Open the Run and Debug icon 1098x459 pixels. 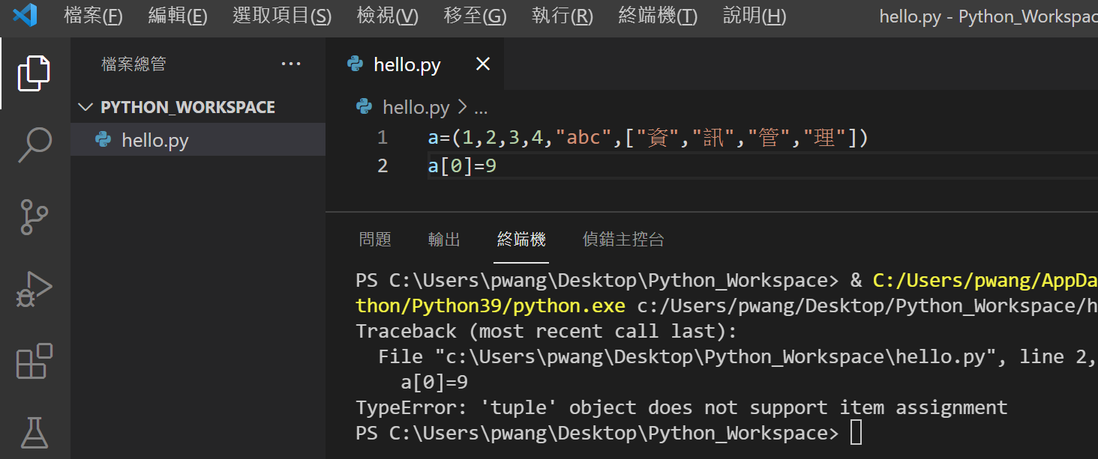34,289
